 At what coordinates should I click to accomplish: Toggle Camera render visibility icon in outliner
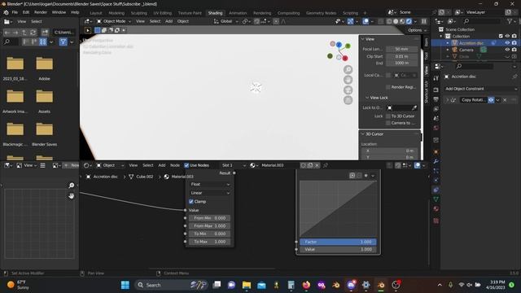[x=514, y=50]
